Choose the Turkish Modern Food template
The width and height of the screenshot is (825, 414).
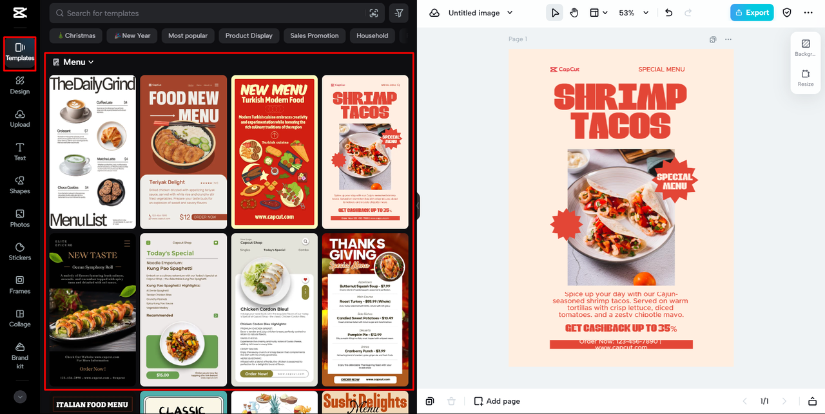click(x=275, y=152)
